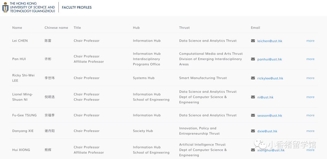Click envelope icon beside season@ust.hk
The width and height of the screenshot is (327, 159).
coord(253,115)
